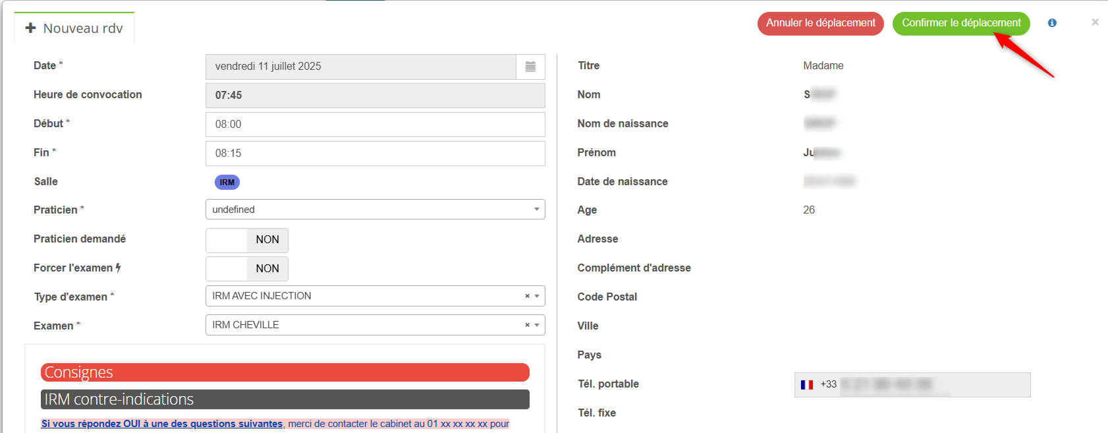Open the Examen dropdown arrow
The height and width of the screenshot is (433, 1108).
click(537, 325)
